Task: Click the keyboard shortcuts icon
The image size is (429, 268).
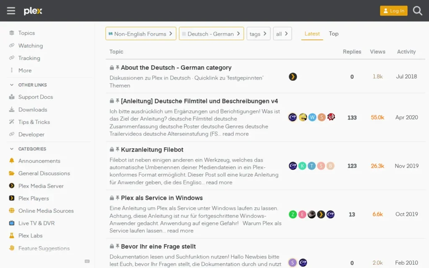Action: [x=87, y=261]
